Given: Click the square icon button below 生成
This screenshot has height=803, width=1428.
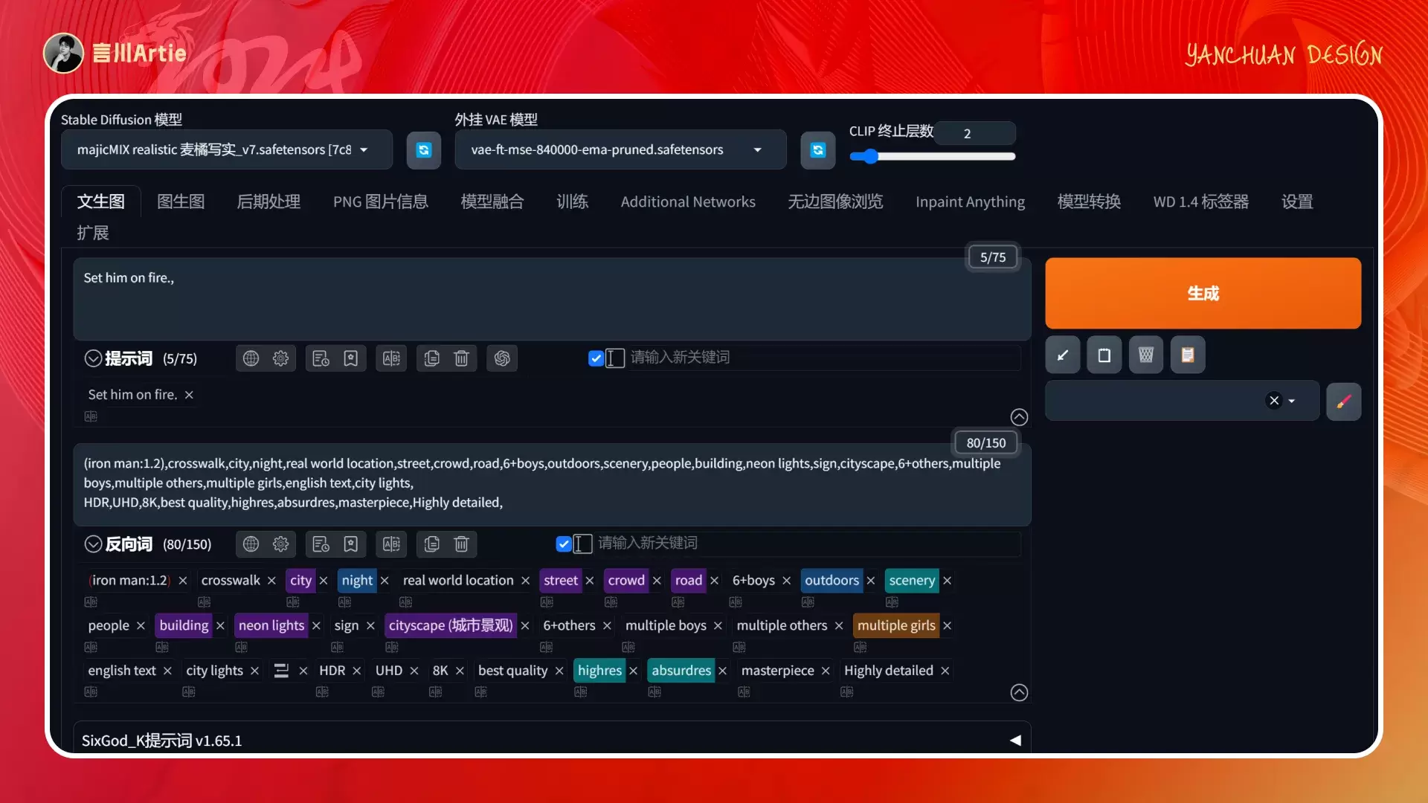Looking at the screenshot, I should (1104, 355).
